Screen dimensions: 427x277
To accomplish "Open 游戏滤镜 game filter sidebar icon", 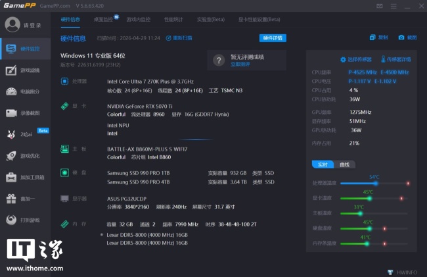I will pos(11,70).
